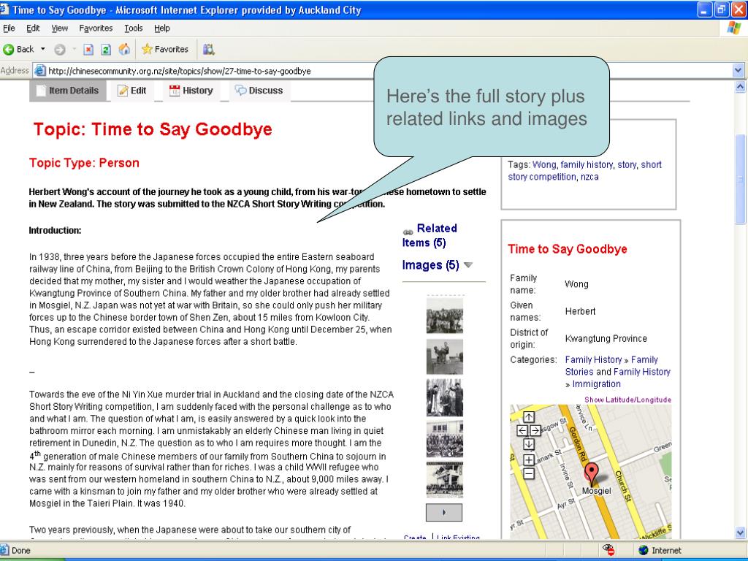Pan the map left arrow

click(522, 430)
